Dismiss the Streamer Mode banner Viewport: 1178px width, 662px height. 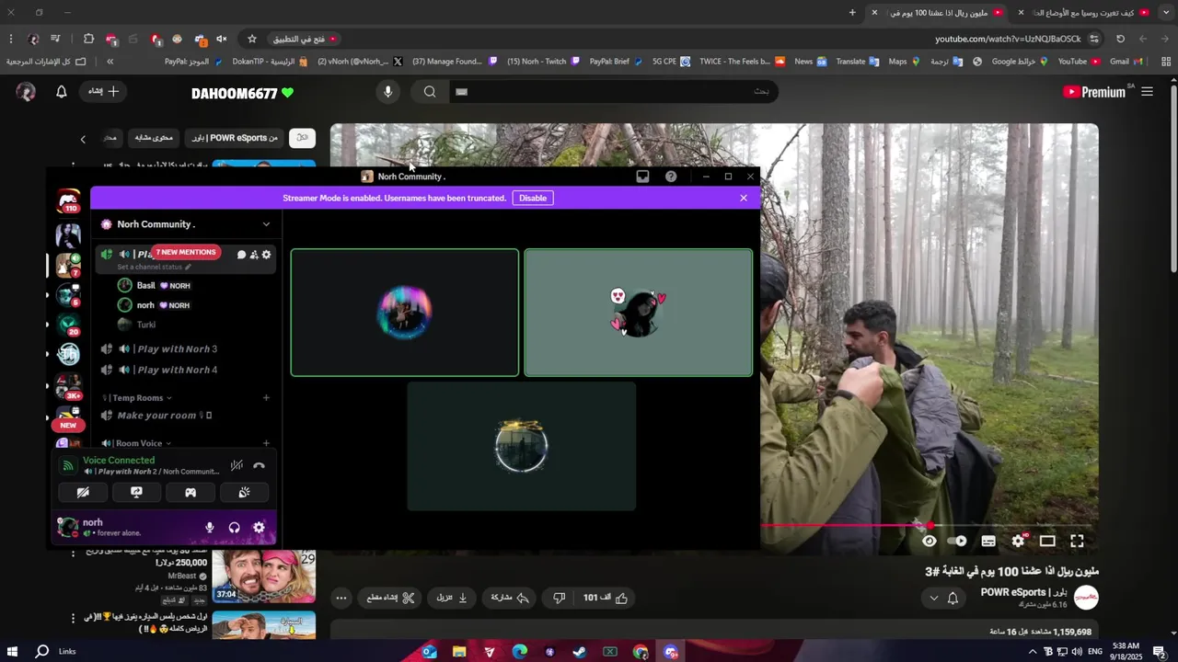744,198
